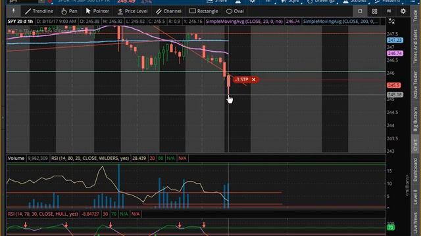Click the volume value 9,962,309

pos(37,158)
